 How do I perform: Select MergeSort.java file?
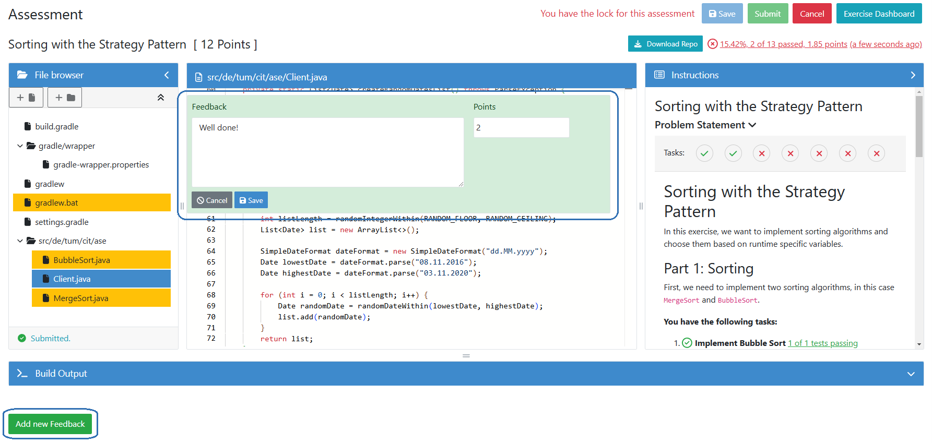81,298
